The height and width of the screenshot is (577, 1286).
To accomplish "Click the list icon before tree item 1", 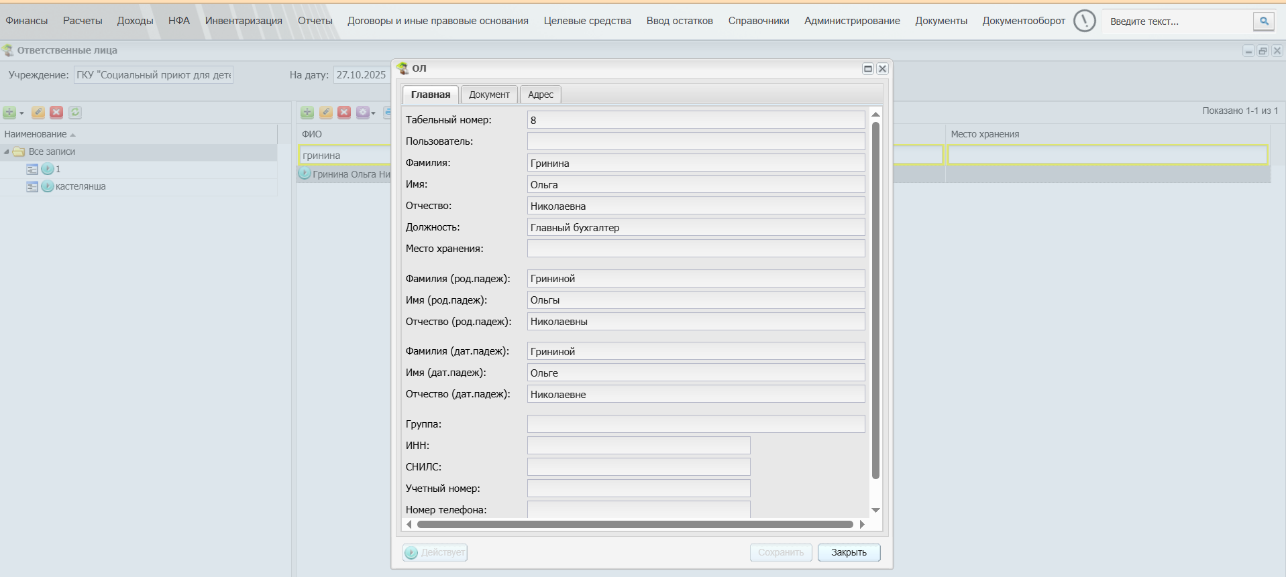I will pos(32,169).
